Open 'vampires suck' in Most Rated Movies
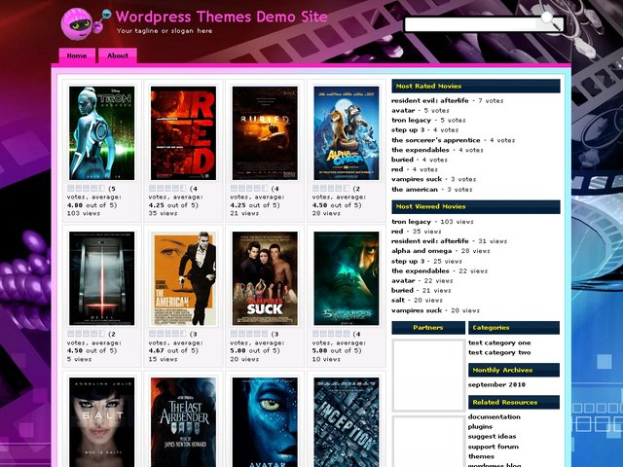This screenshot has width=623, height=467. [417, 179]
